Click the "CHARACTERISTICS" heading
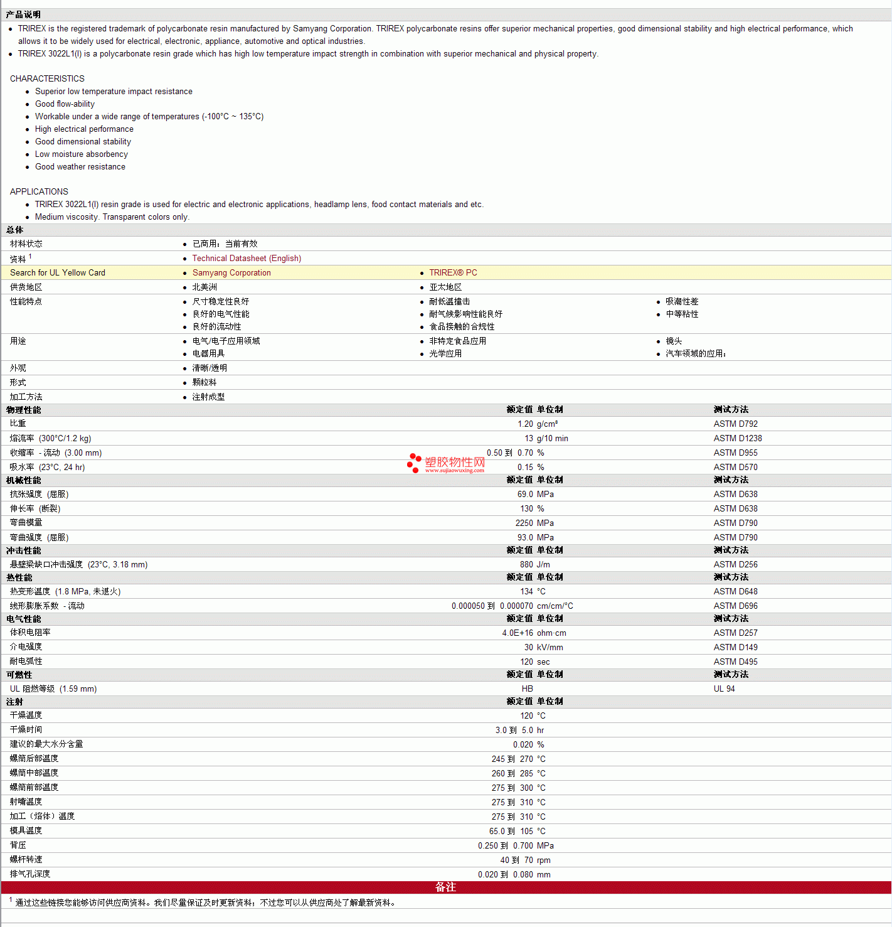This screenshot has height=927, width=892. [x=47, y=78]
